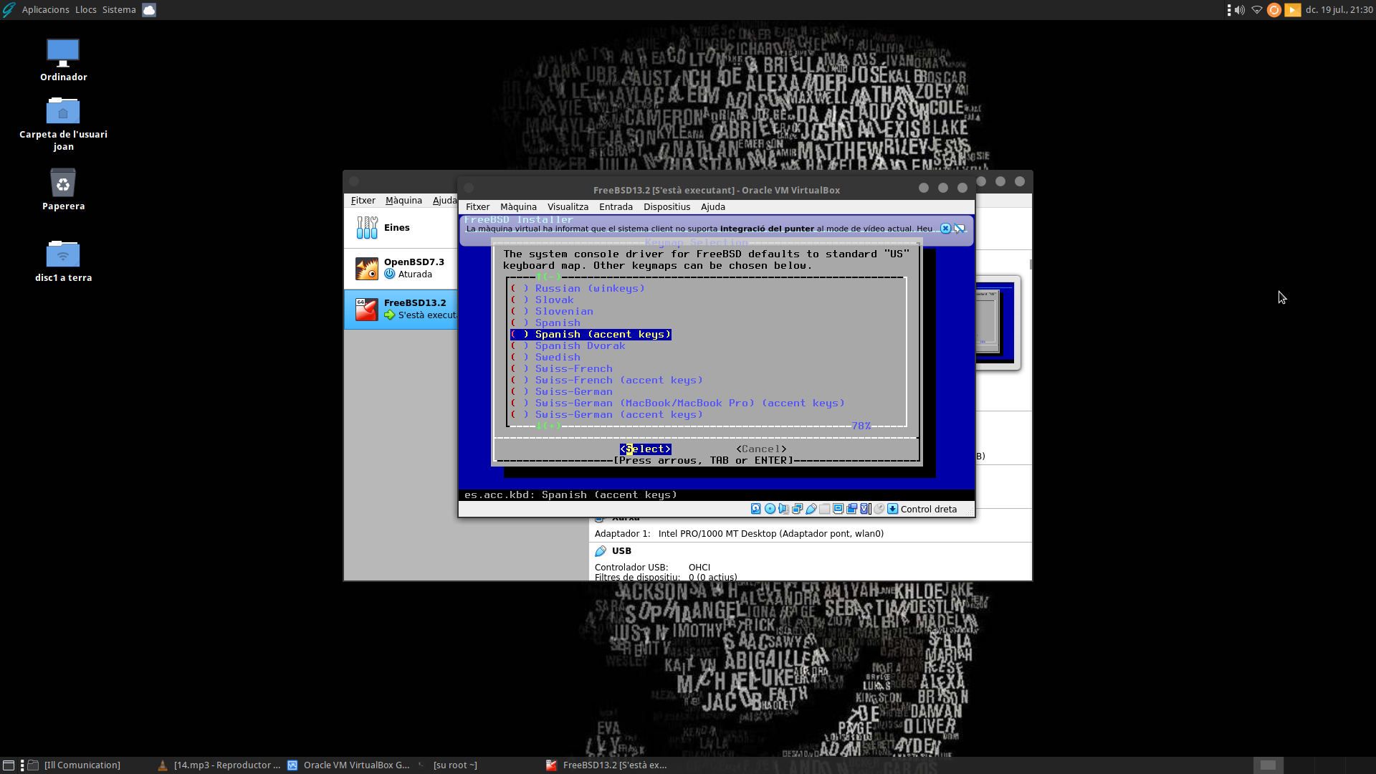This screenshot has width=1376, height=774.
Task: Switch to Oracle VM VirtualBox Manager taskbar item
Action: point(349,765)
